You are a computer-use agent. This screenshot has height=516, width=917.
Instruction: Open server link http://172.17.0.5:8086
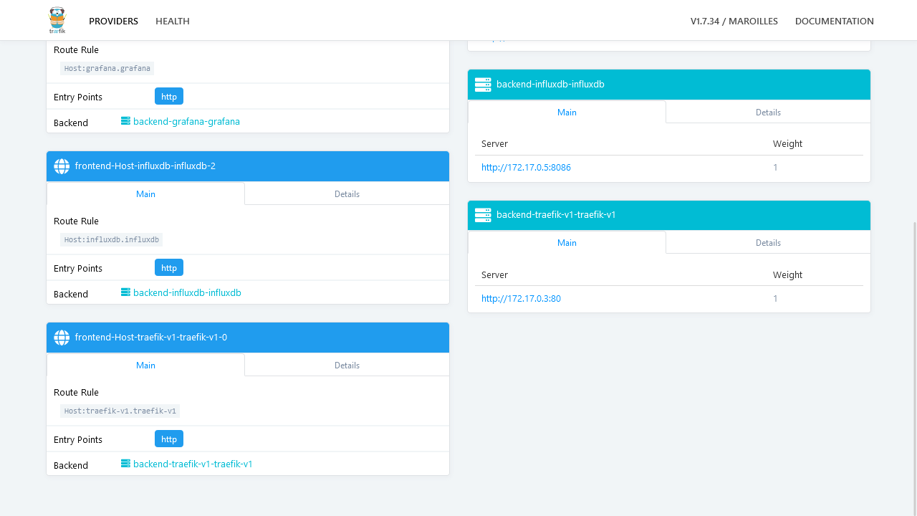pos(526,168)
